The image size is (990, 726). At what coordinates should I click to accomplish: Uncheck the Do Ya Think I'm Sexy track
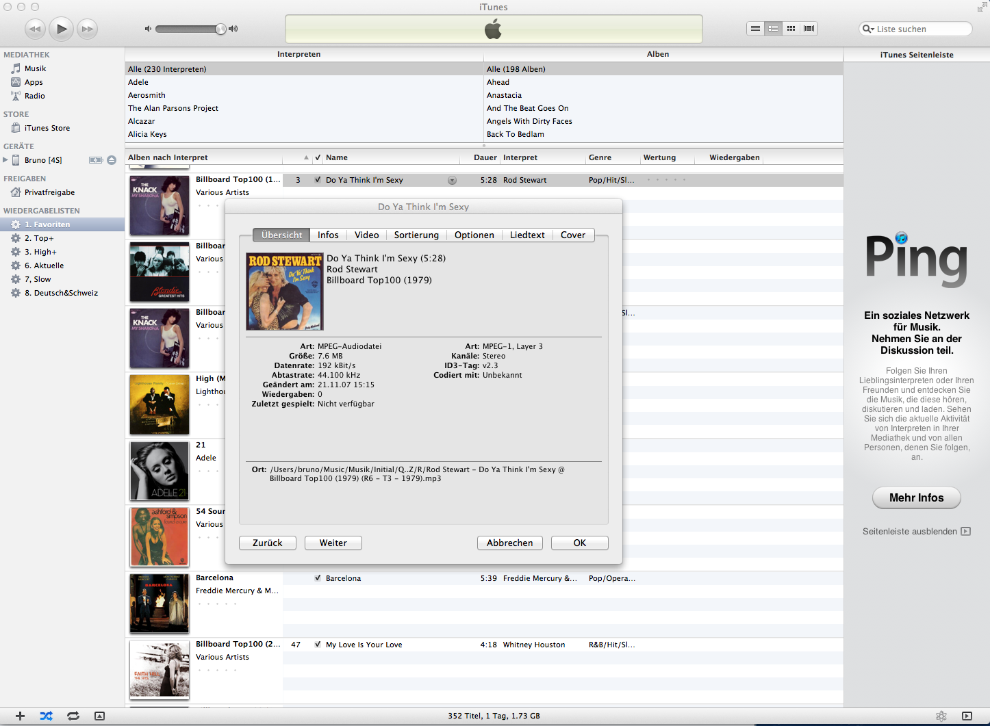(318, 180)
